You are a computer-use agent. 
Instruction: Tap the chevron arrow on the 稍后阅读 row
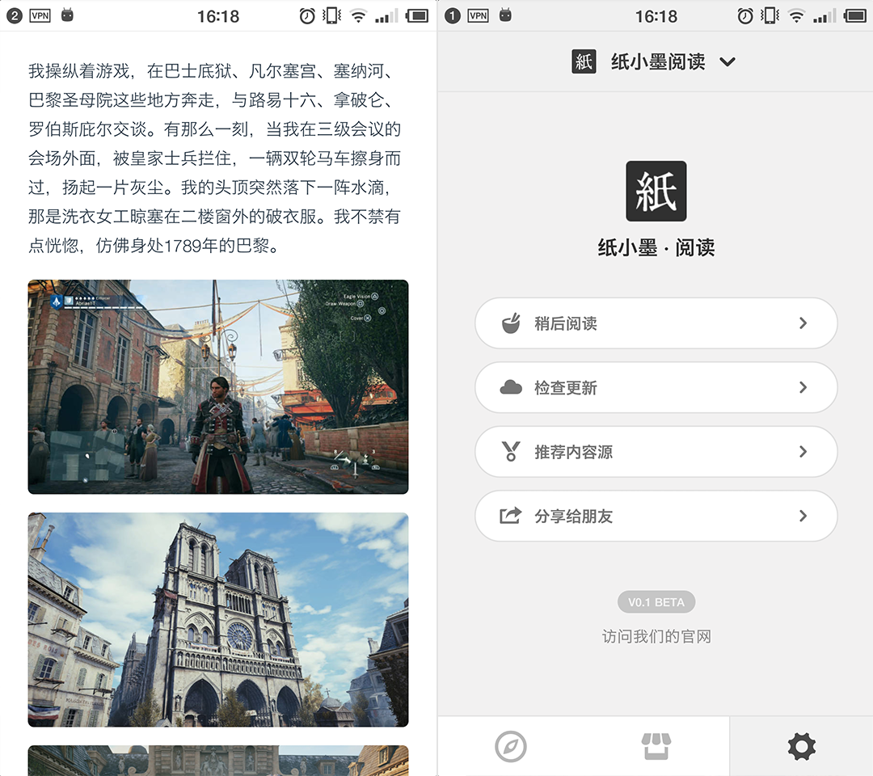coord(803,323)
